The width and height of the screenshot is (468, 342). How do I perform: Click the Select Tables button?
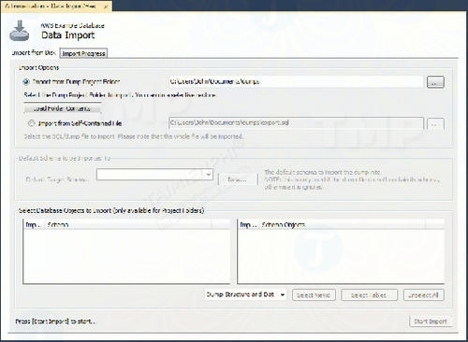coord(369,295)
